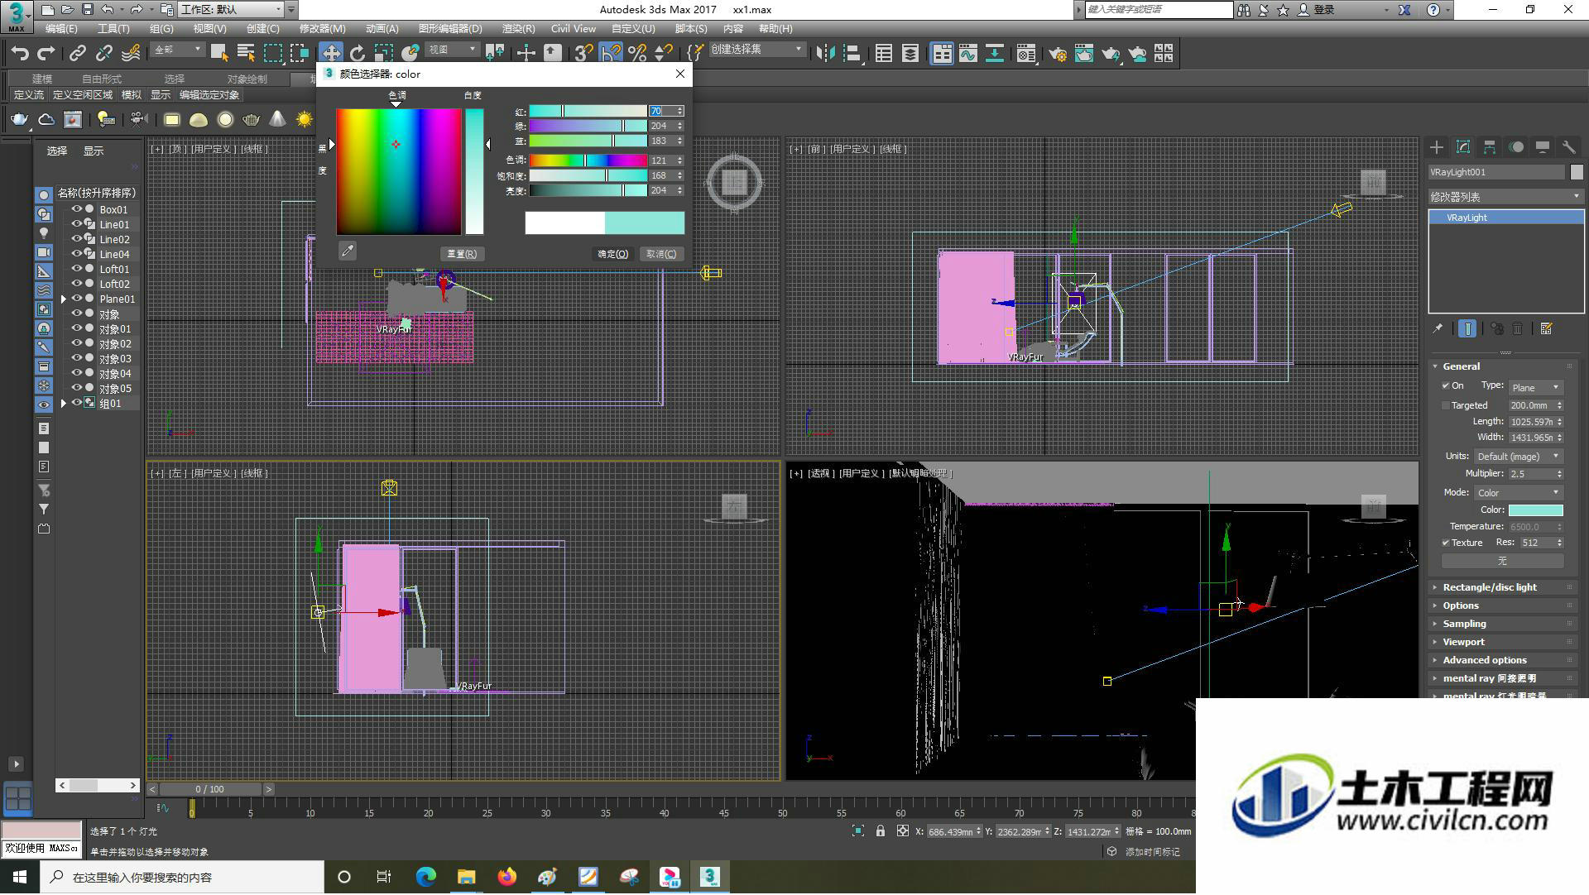Open the Schematic View toolbar icon

tap(995, 54)
